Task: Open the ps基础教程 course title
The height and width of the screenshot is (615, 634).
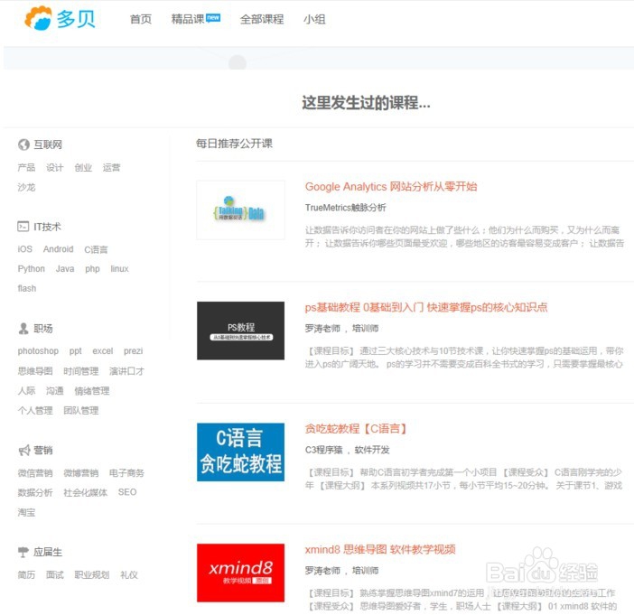Action: (426, 307)
